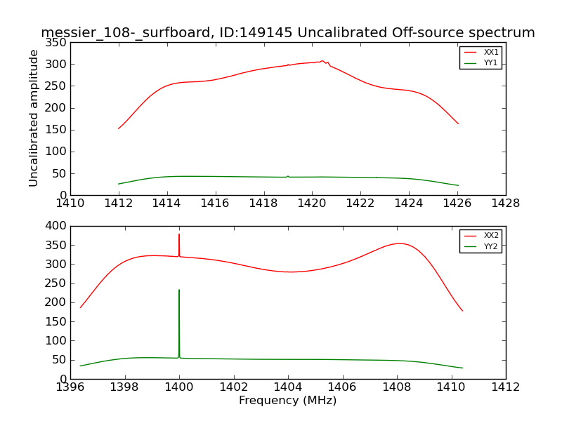This screenshot has width=562, height=421.
Task: Click the 1424 tick label on top plot
Action: (x=409, y=203)
